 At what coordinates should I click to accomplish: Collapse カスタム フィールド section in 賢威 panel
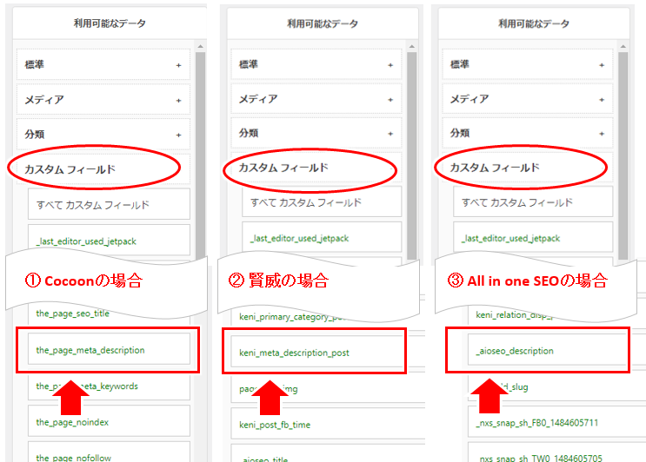(x=316, y=168)
